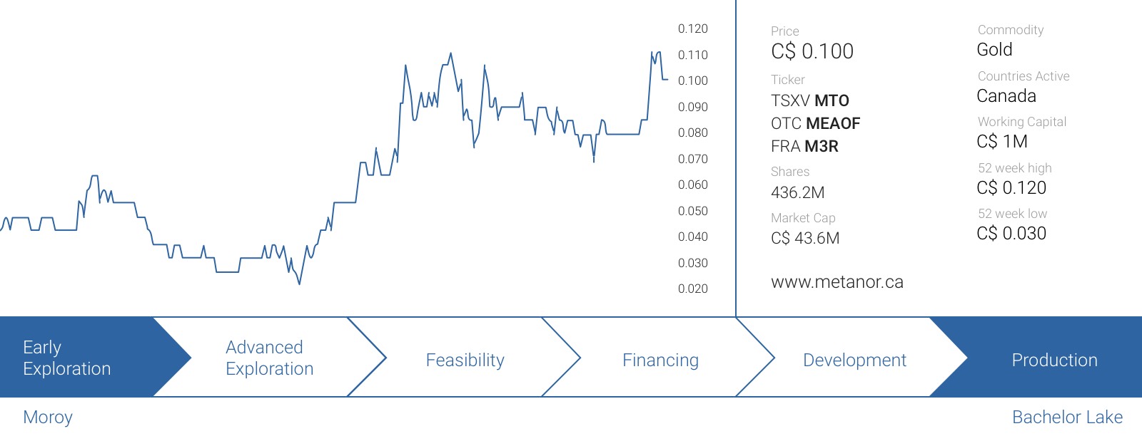1142x436 pixels.
Task: Select the Advanced Exploration stage
Action: click(270, 358)
